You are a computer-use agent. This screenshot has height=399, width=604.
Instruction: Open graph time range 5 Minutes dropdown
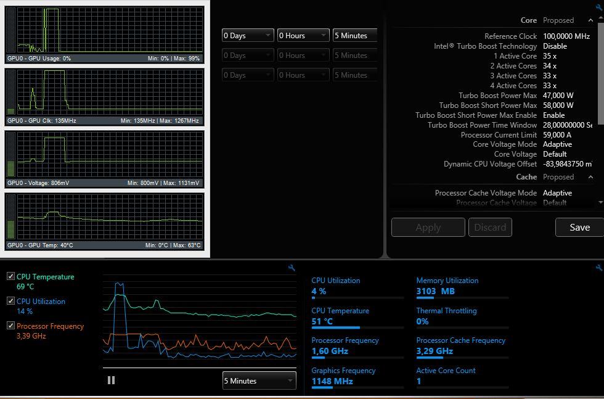pos(259,381)
